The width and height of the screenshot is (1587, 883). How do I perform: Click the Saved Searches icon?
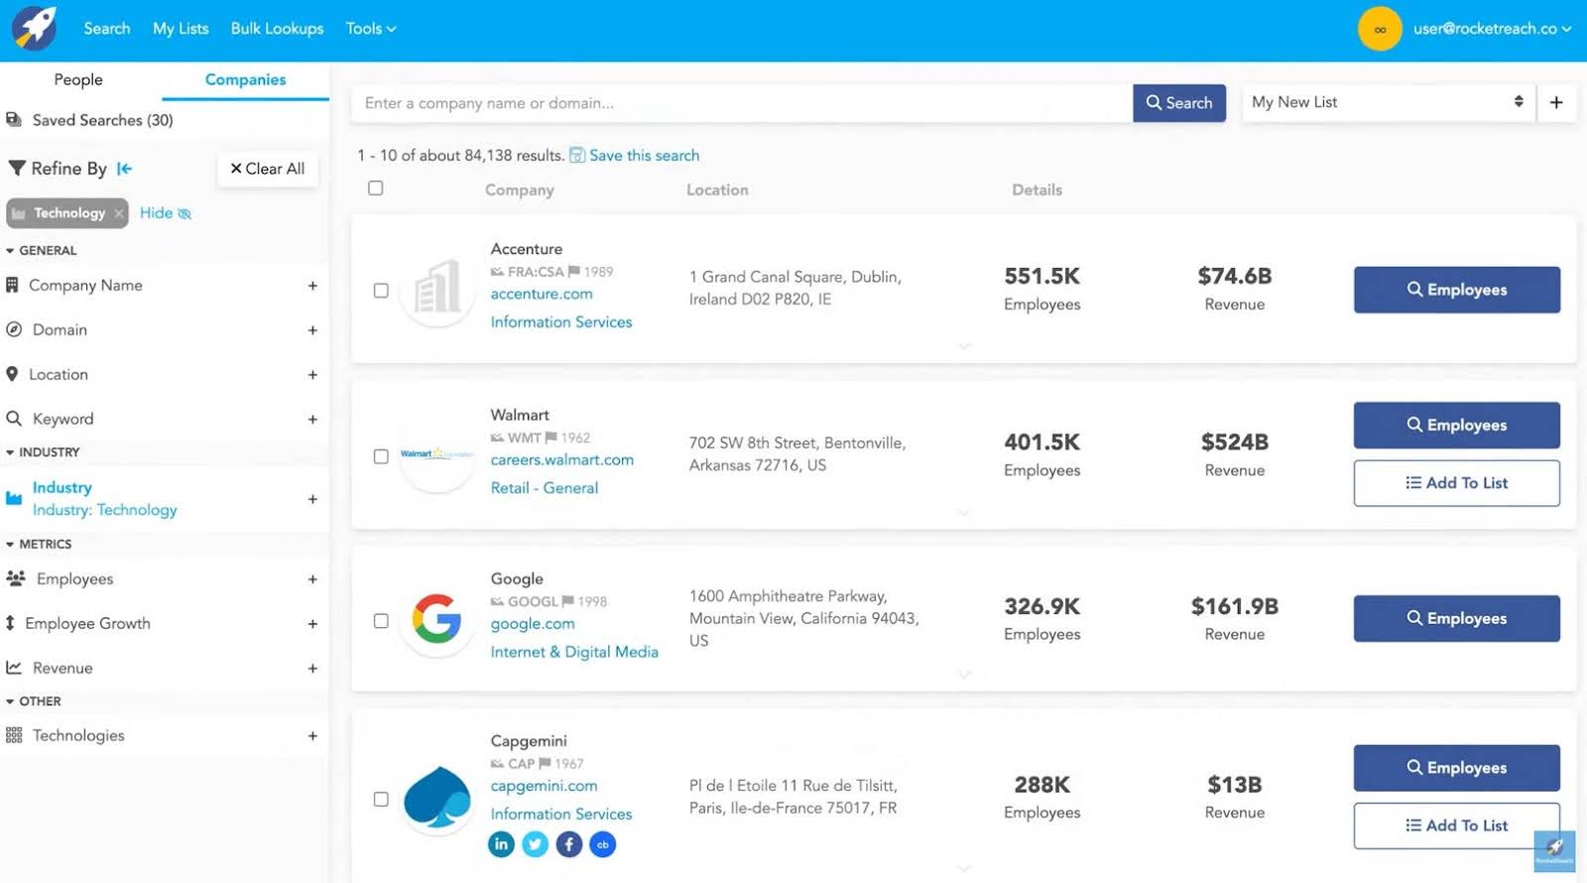click(x=14, y=119)
